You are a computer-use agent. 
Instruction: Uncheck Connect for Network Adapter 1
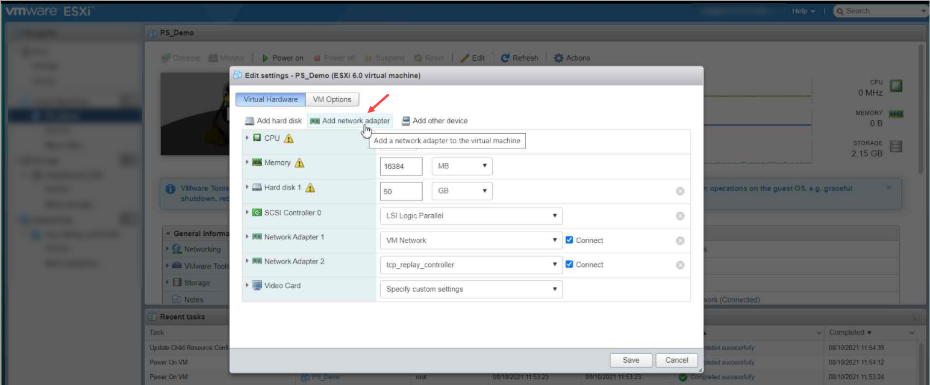click(x=569, y=240)
